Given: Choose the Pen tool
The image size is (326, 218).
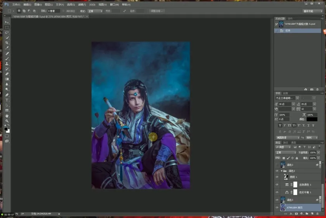Looking at the screenshot, I should [x=7, y=95].
